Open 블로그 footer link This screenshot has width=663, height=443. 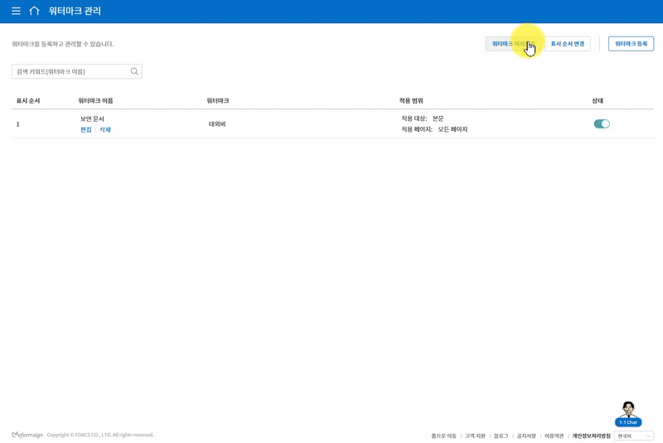501,436
